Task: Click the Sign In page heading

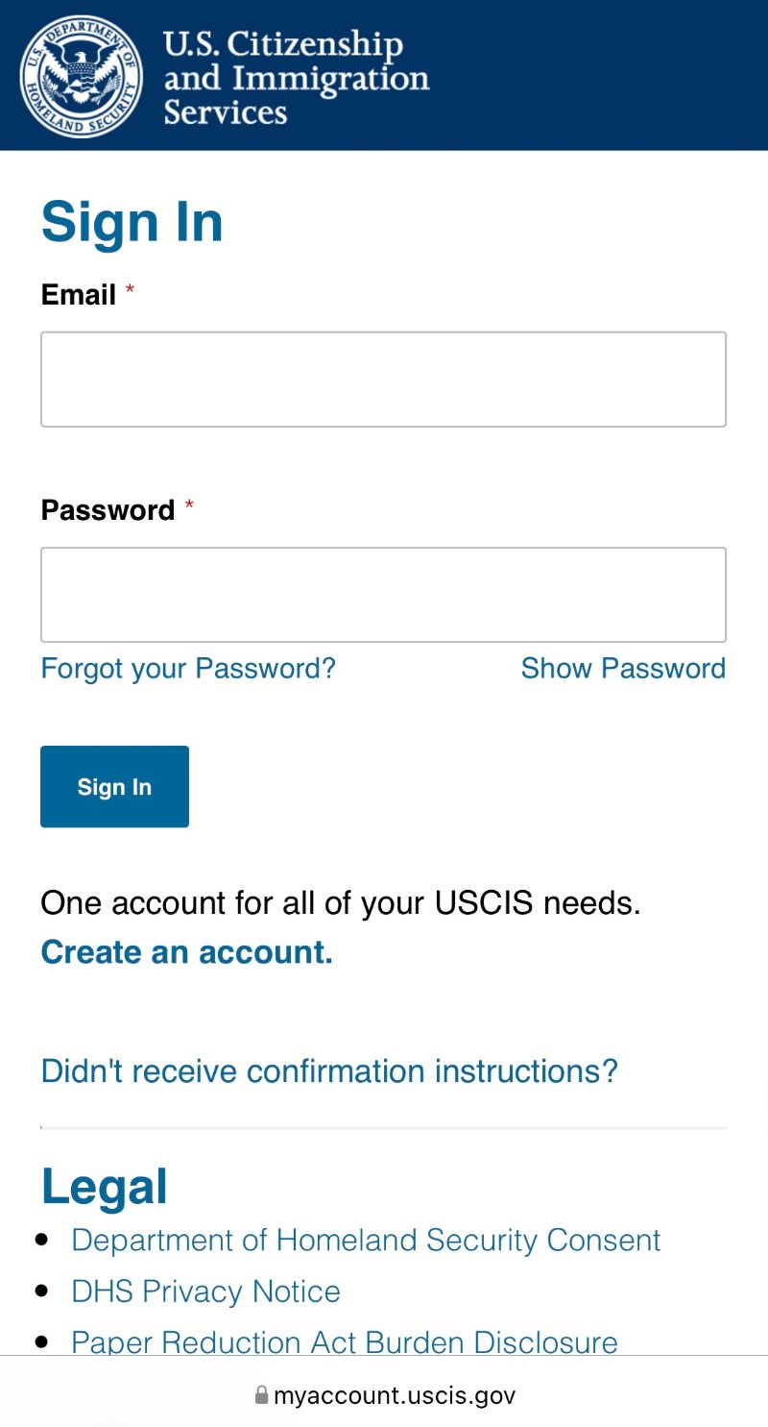Action: click(132, 223)
